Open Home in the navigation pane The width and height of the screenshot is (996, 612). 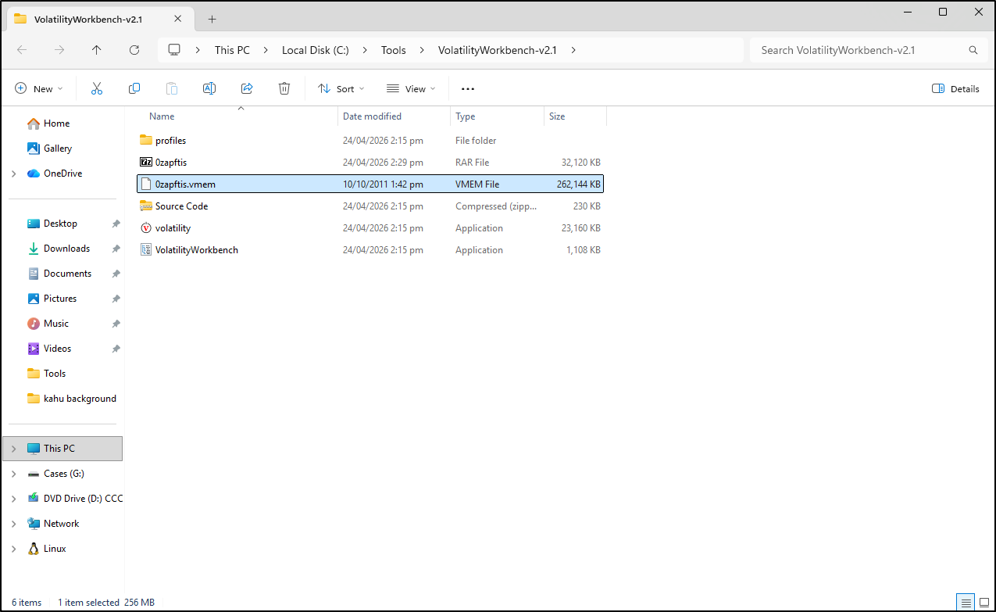click(56, 123)
